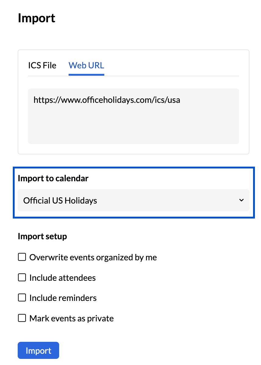Enable Overwrite events organized by me checkbox

(22, 257)
